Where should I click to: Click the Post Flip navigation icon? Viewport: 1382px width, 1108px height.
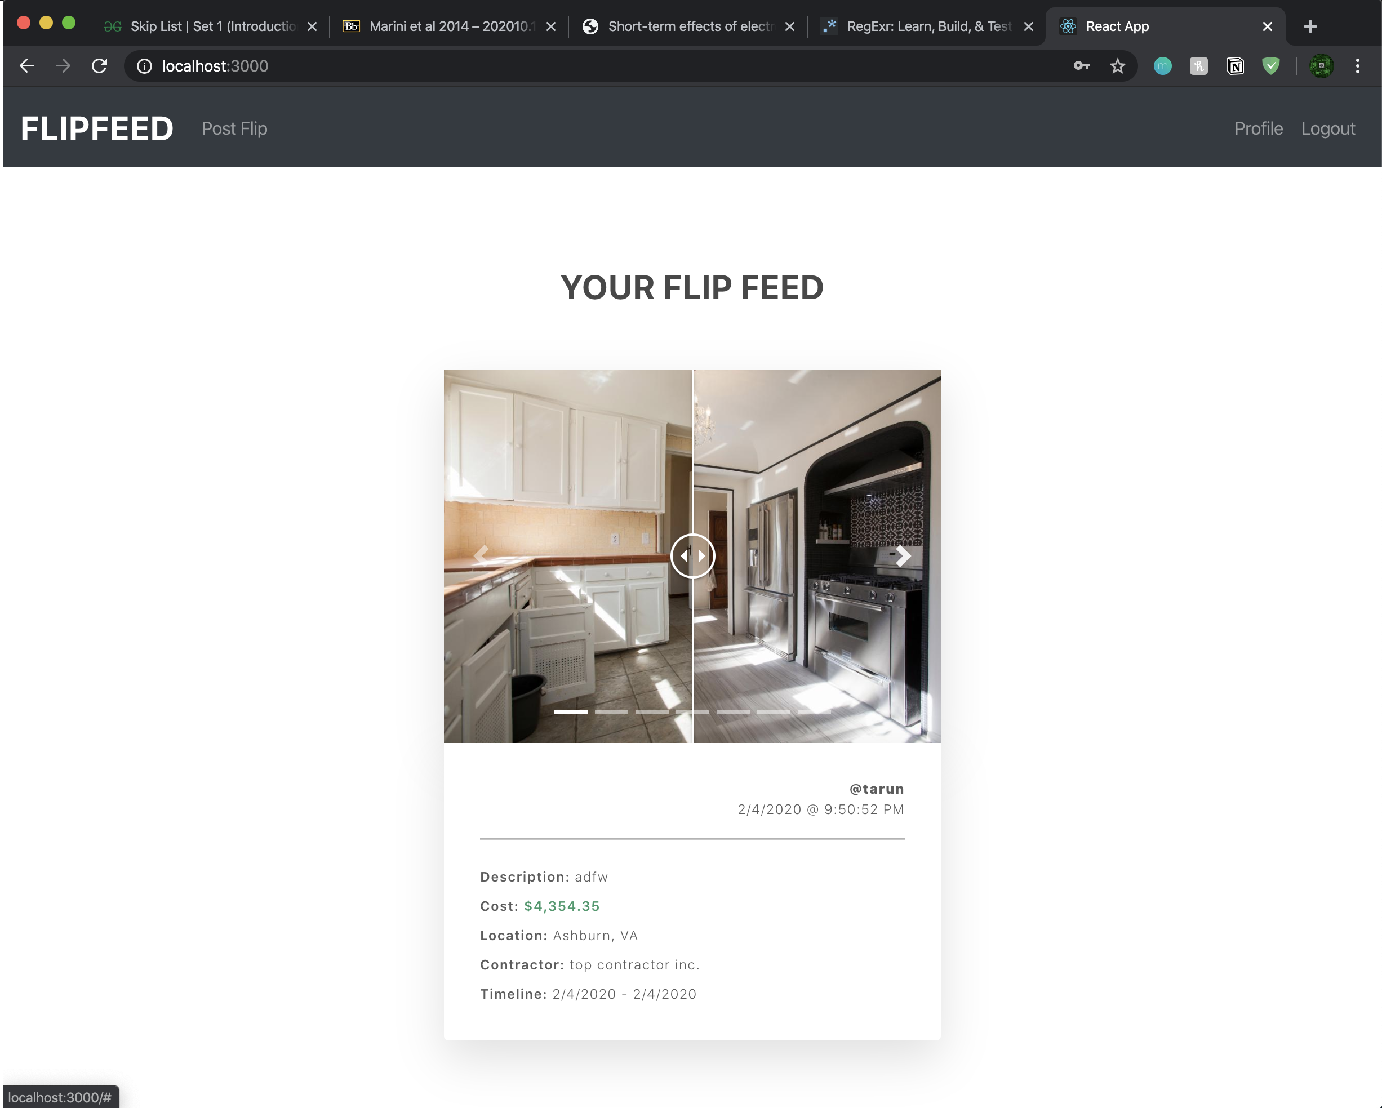click(234, 128)
